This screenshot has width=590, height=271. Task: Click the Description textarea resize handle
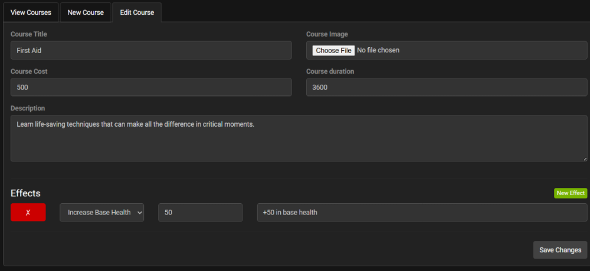[584, 158]
